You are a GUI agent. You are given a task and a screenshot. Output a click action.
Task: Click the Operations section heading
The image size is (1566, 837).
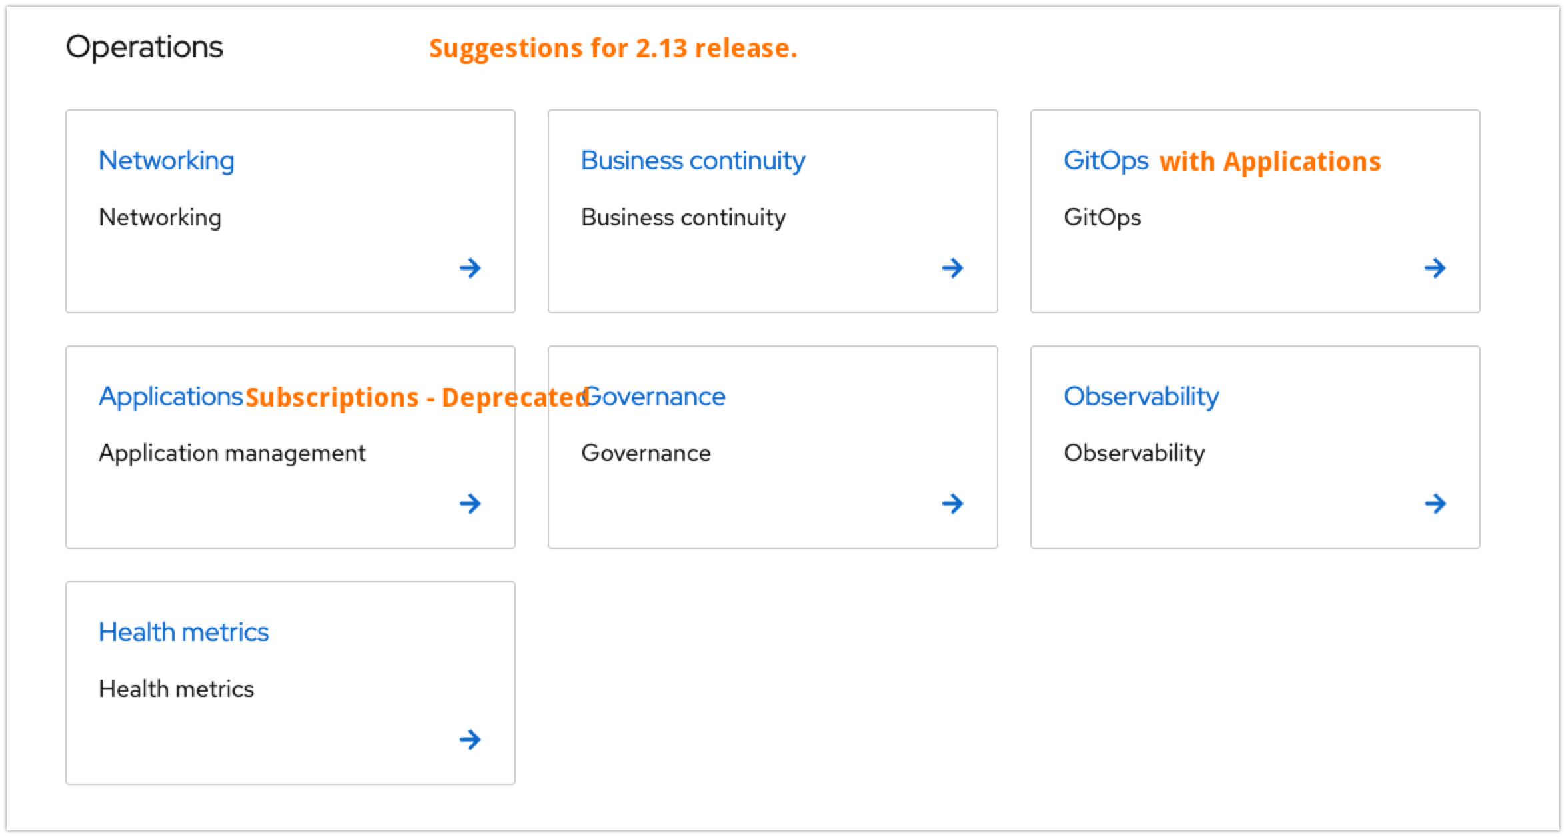tap(144, 47)
